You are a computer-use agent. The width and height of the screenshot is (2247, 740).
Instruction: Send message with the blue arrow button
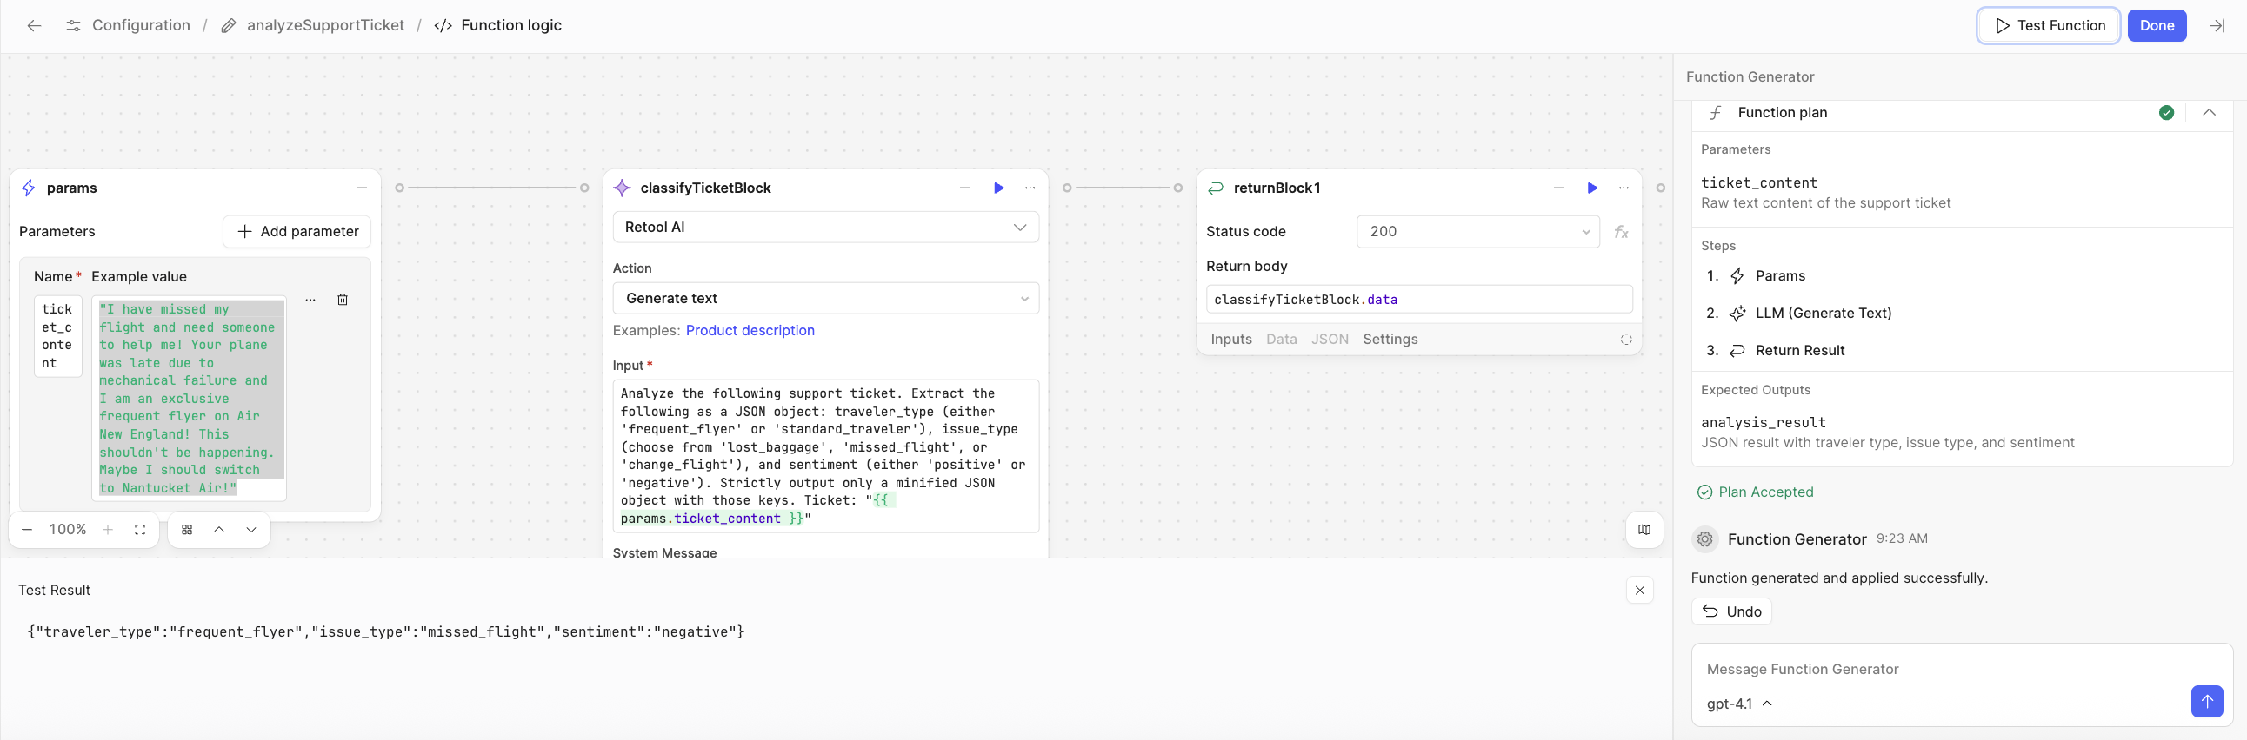click(2206, 701)
